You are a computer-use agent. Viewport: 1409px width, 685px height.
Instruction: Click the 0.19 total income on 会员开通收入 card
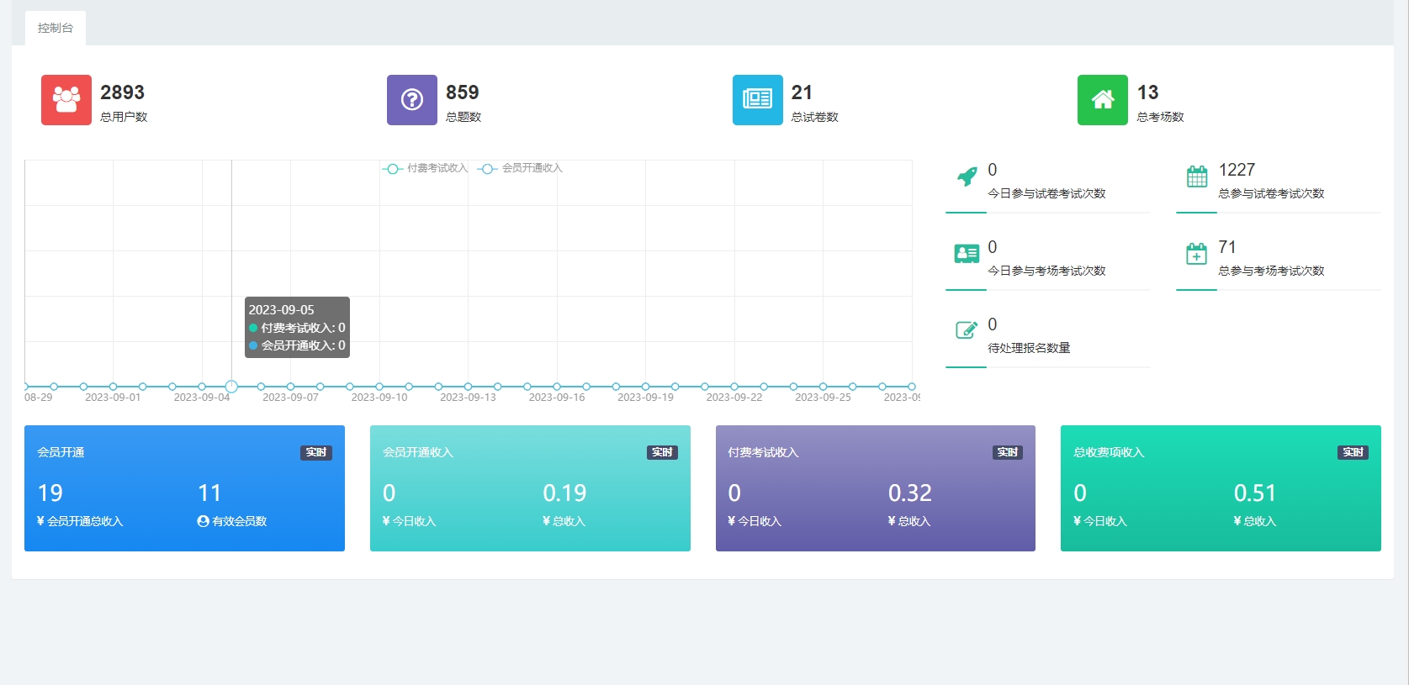point(564,493)
